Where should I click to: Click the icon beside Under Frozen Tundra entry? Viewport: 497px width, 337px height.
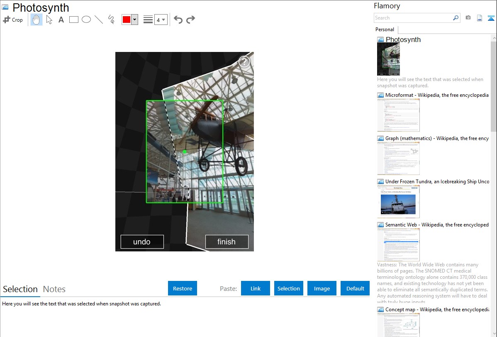(380, 182)
